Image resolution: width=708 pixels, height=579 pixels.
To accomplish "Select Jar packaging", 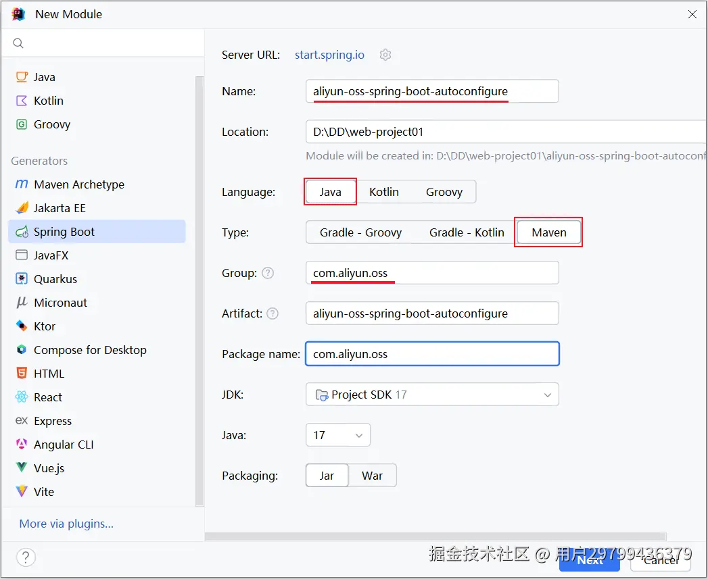I will coord(327,476).
